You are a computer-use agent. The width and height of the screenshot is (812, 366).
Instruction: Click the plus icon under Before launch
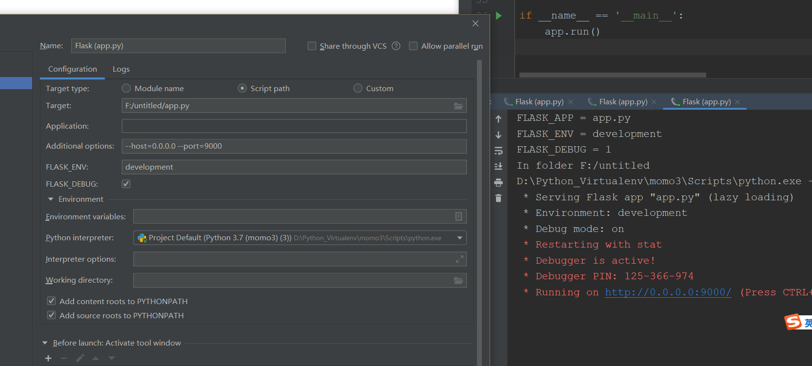[48, 358]
